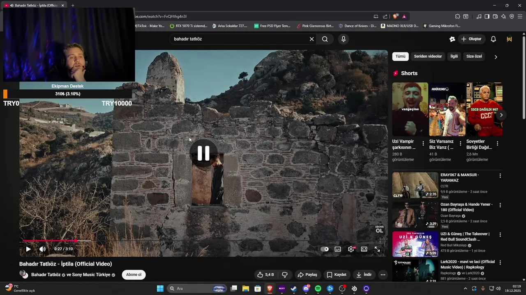Open options for UZI & Güneş video
Image resolution: width=526 pixels, height=295 pixels.
click(x=500, y=235)
